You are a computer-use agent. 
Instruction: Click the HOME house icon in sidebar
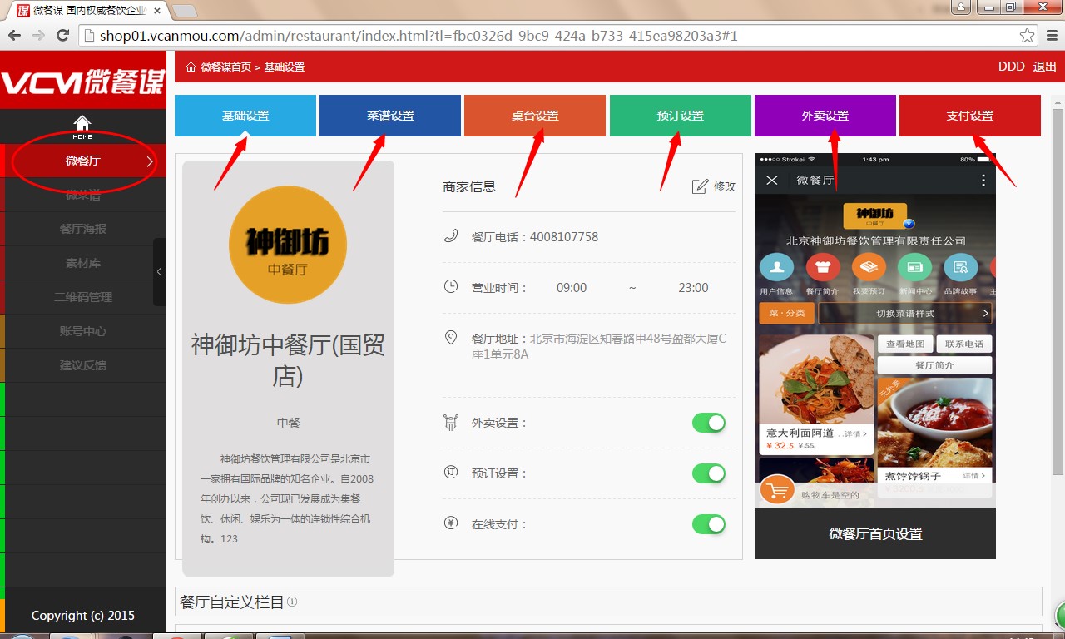82,123
